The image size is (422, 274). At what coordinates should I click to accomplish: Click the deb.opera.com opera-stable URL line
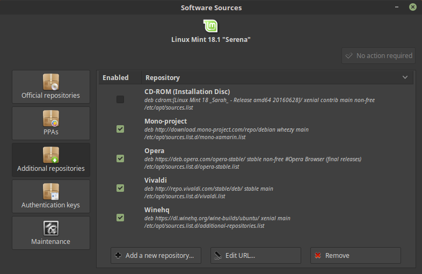tap(253, 159)
